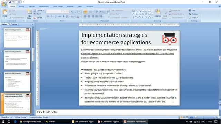
Task: Open Select dropdown in Editing group
Action: tap(193, 18)
